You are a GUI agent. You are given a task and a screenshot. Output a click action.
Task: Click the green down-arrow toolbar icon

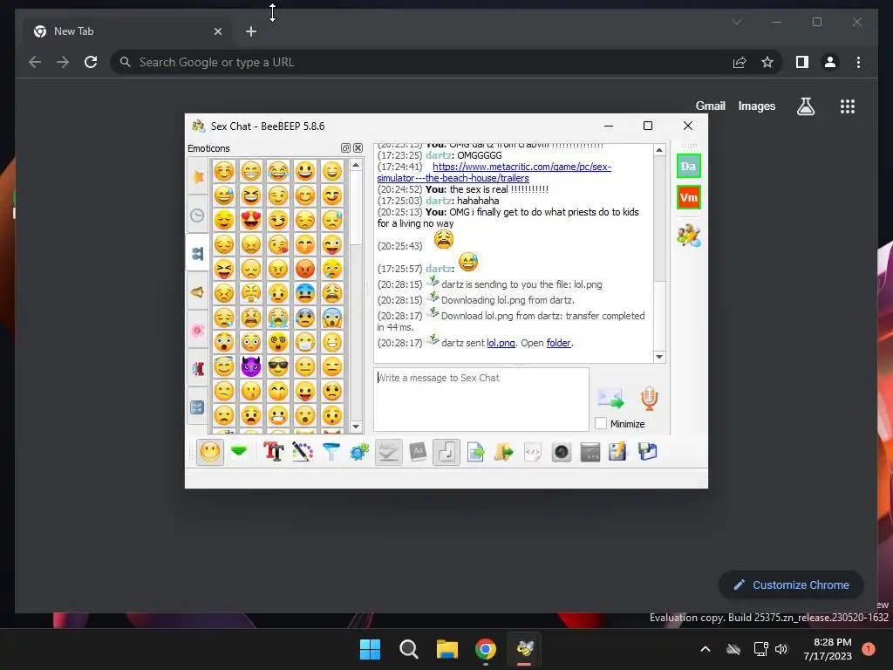point(239,453)
